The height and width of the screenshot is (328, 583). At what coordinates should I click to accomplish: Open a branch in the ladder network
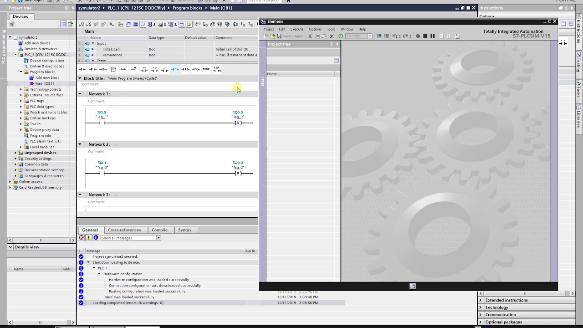pyautogui.click(x=123, y=69)
